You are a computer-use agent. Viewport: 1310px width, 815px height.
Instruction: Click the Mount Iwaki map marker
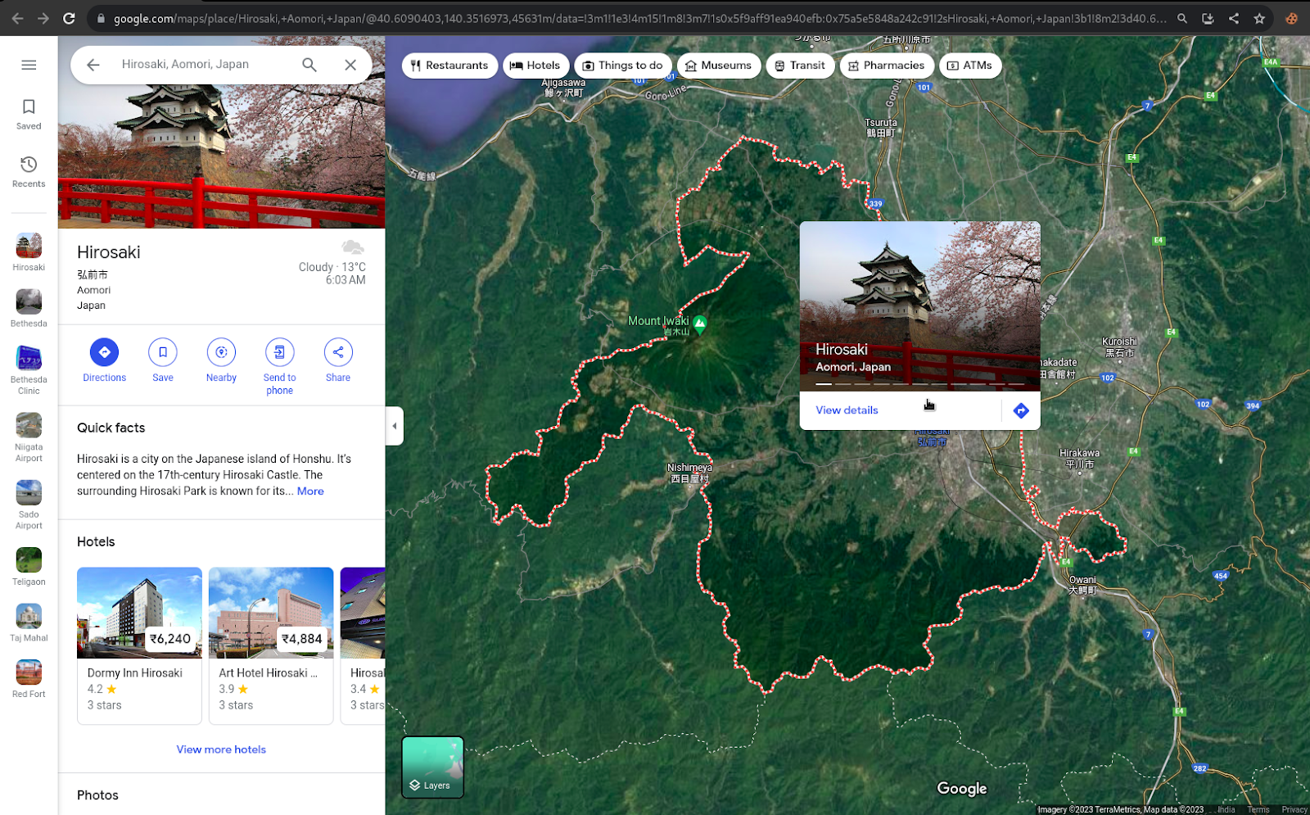coord(700,323)
